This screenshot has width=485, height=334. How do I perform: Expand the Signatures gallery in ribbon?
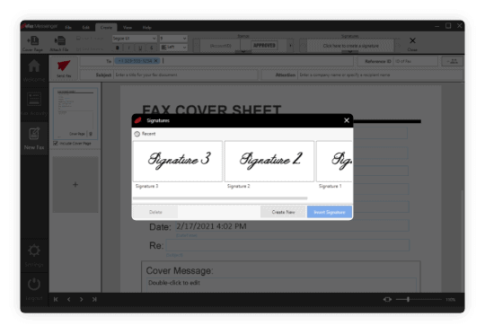click(350, 52)
